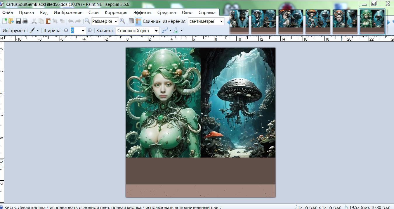Toggle the rulers display button
The width and height of the screenshot is (394, 209).
138,21
